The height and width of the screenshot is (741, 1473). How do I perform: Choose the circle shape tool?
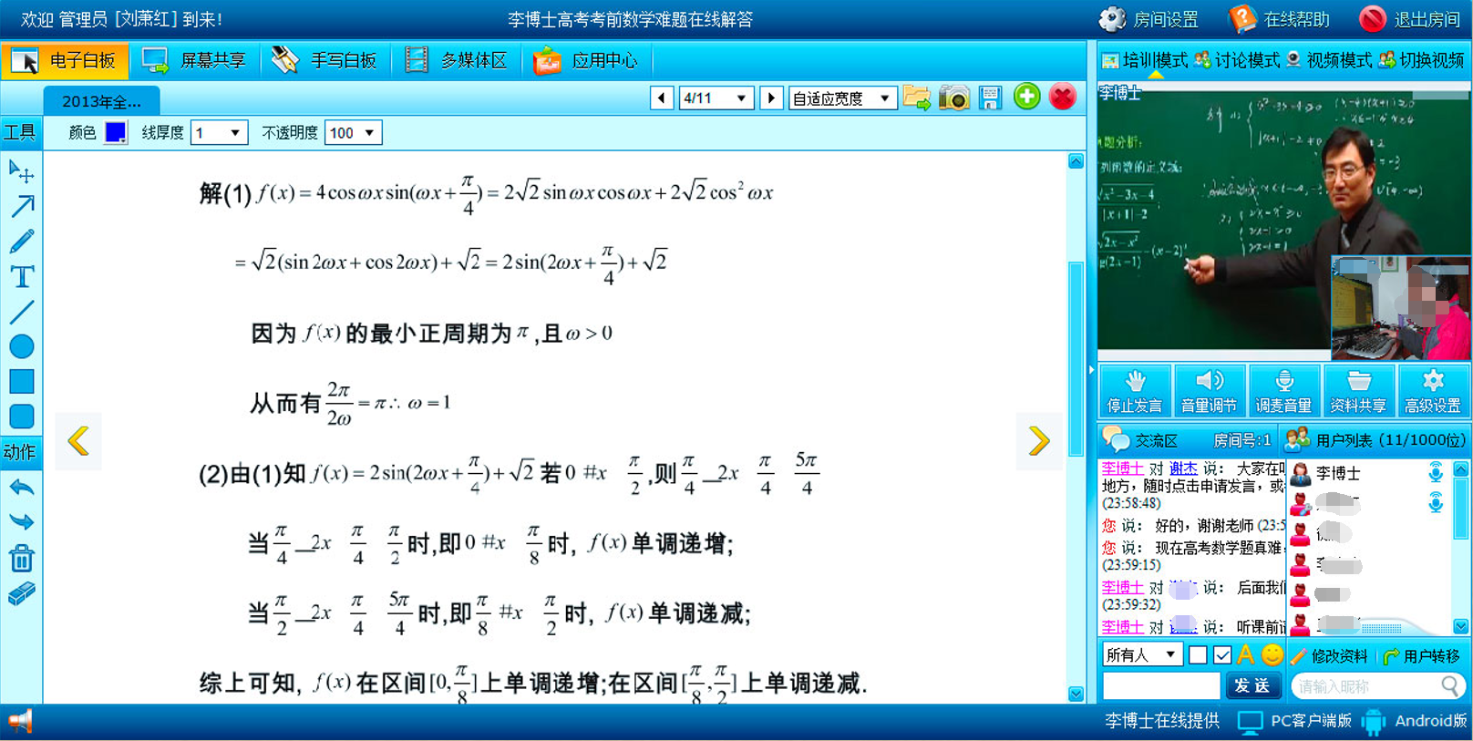pos(22,346)
